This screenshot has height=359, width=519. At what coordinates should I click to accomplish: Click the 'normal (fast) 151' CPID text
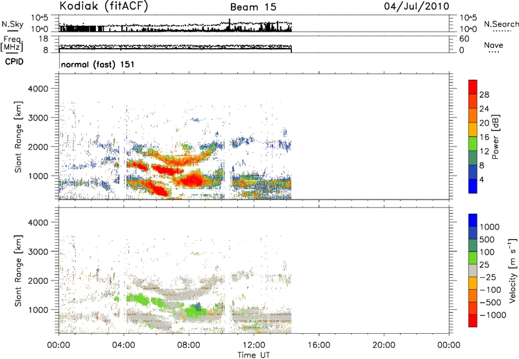point(98,64)
